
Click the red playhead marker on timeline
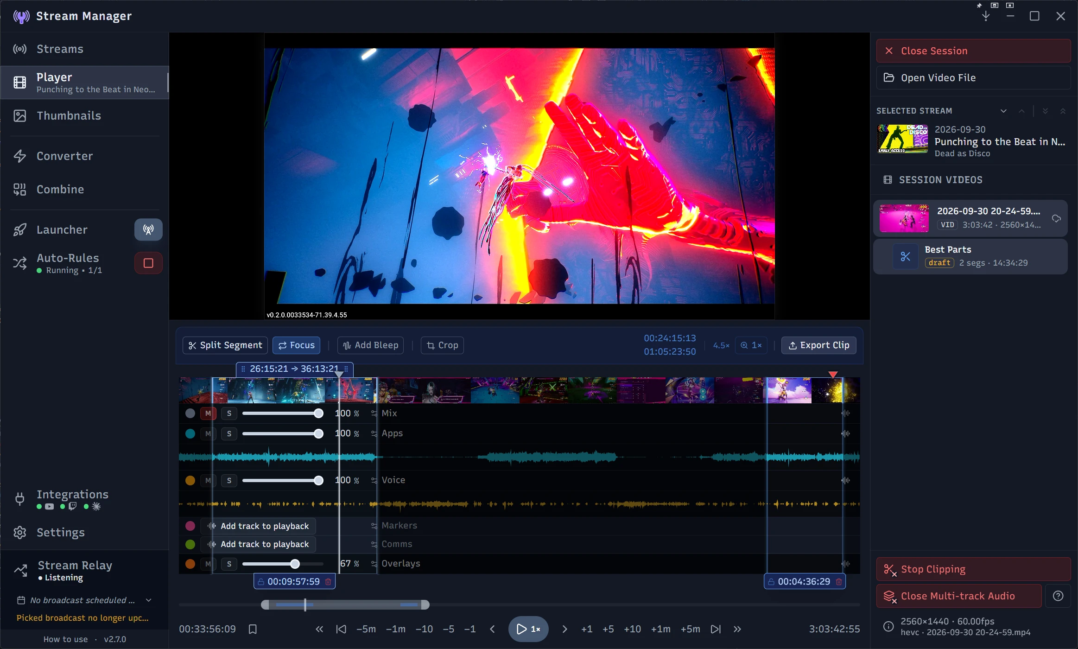pyautogui.click(x=833, y=375)
